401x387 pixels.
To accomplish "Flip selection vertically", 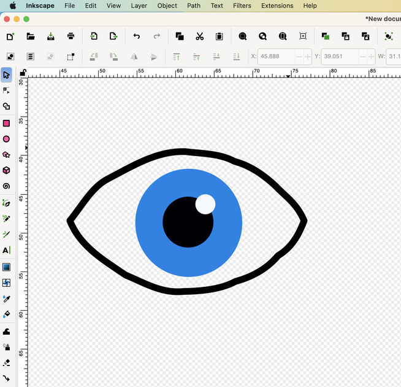I will (154, 57).
